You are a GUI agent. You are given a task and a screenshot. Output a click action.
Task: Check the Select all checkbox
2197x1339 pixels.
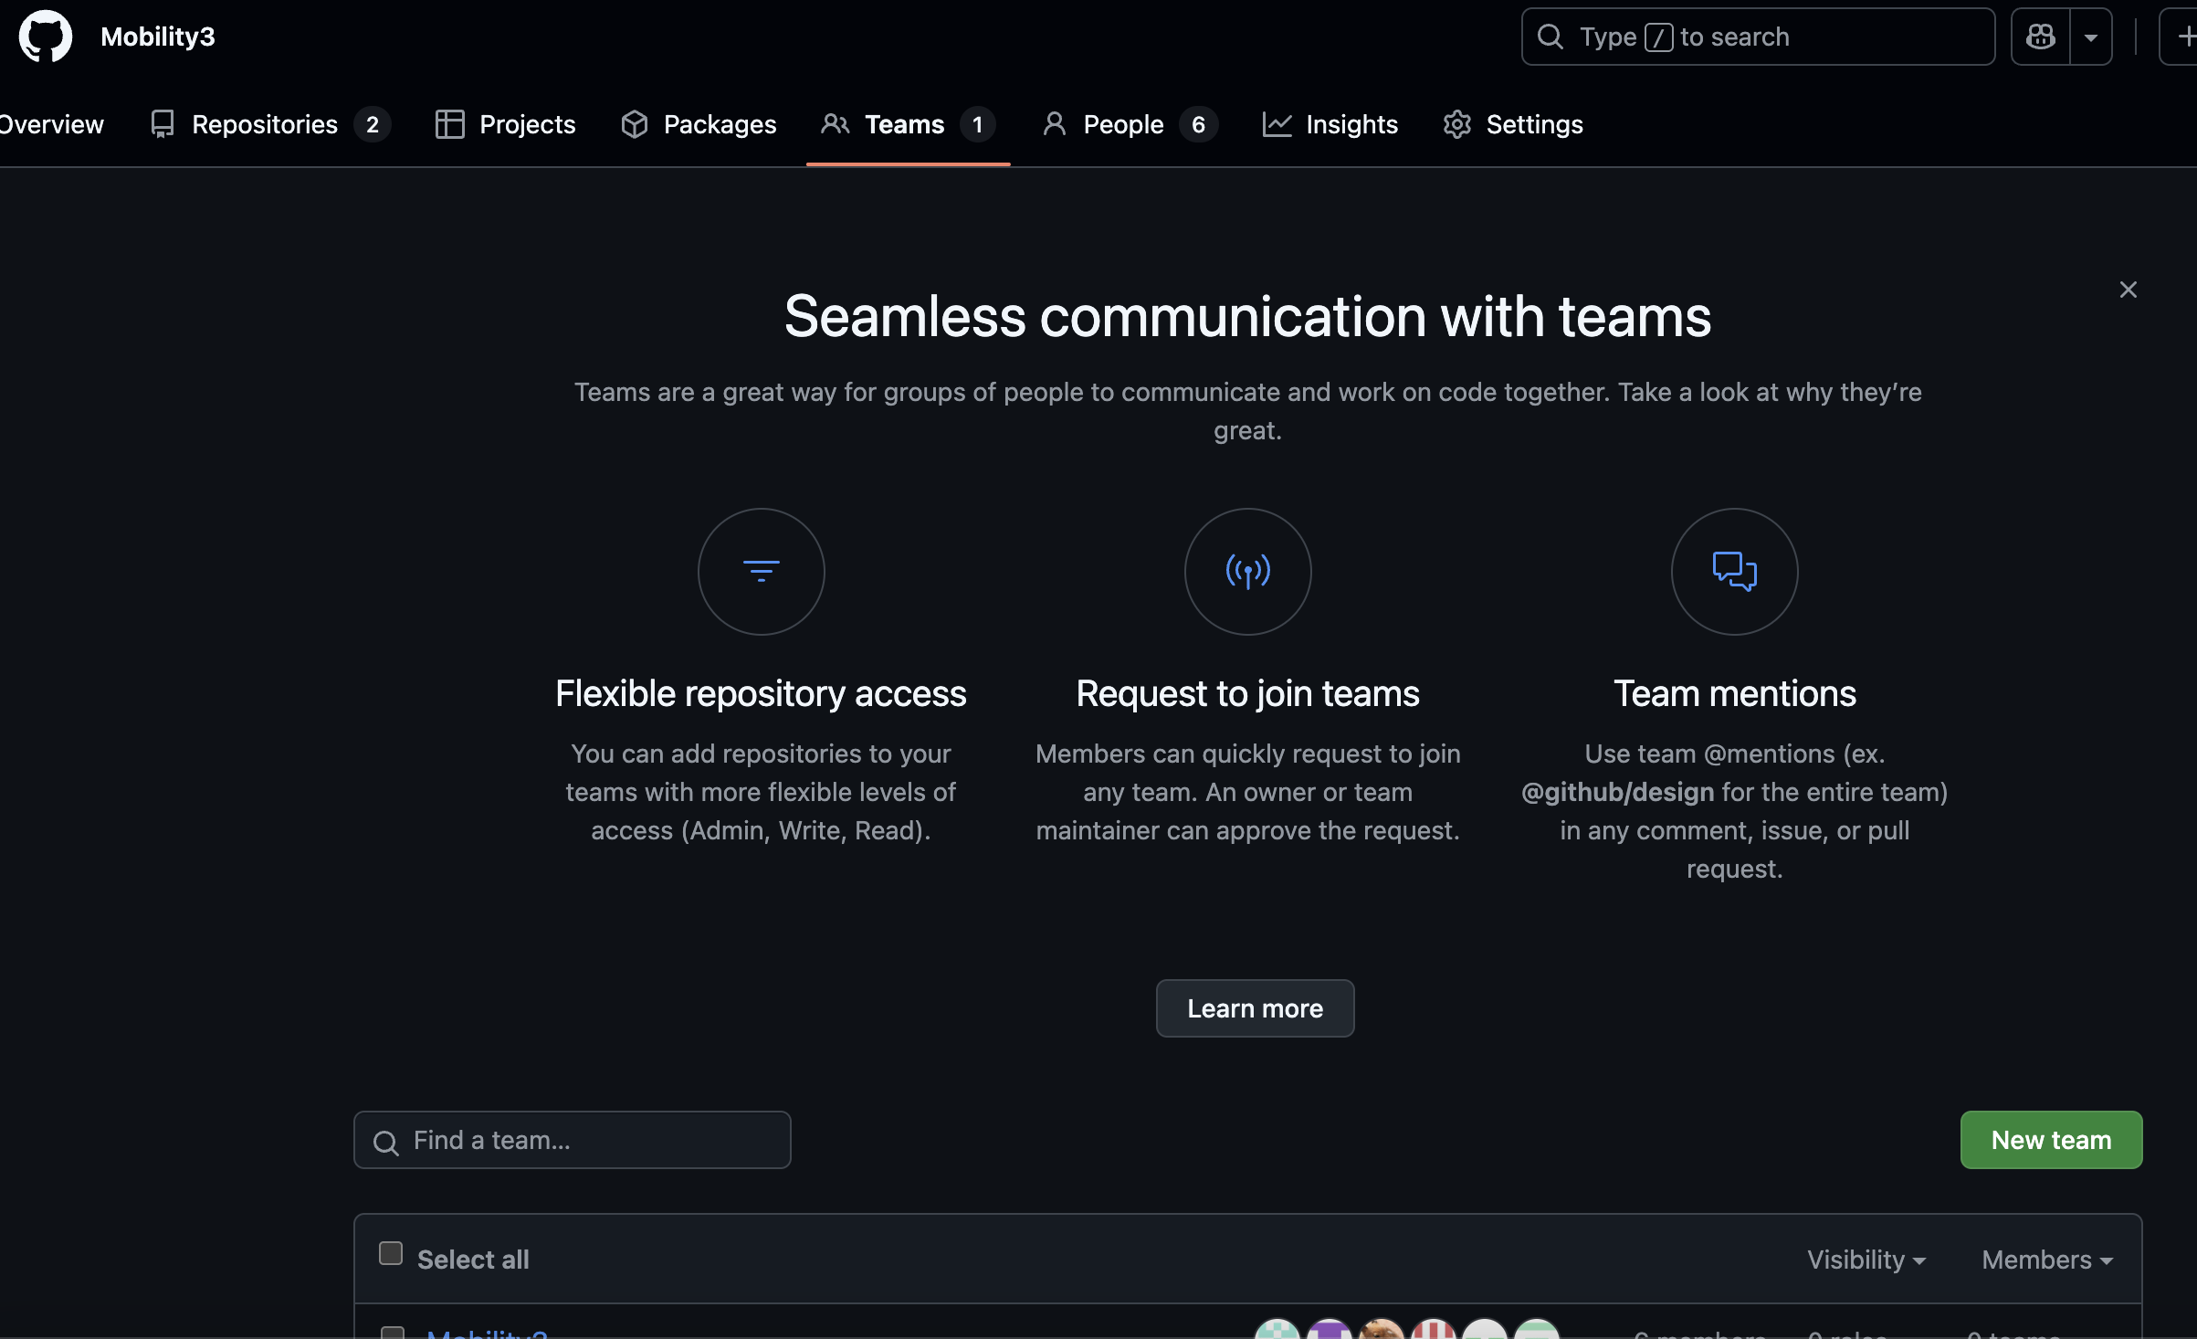tap(391, 1253)
